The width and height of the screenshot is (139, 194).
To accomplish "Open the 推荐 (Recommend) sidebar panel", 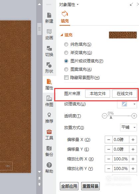I will click(49, 118).
